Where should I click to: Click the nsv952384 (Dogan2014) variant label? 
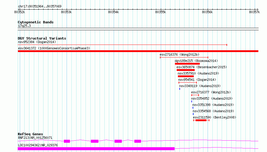[x=37, y=42]
